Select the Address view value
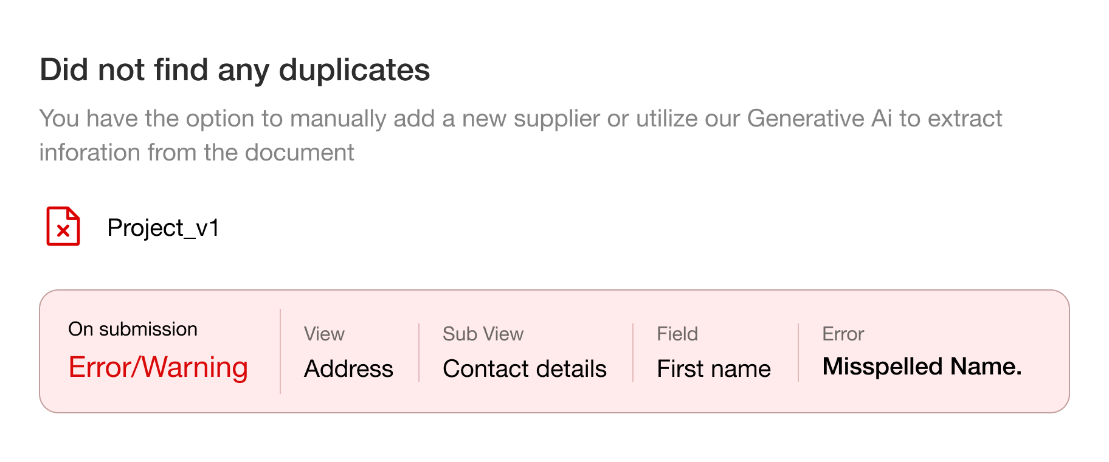1109x462 pixels. pyautogui.click(x=348, y=368)
